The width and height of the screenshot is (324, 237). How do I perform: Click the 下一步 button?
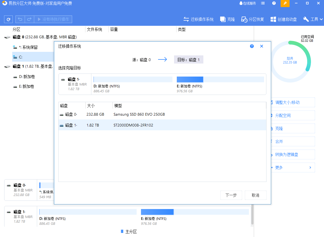pos(231,195)
